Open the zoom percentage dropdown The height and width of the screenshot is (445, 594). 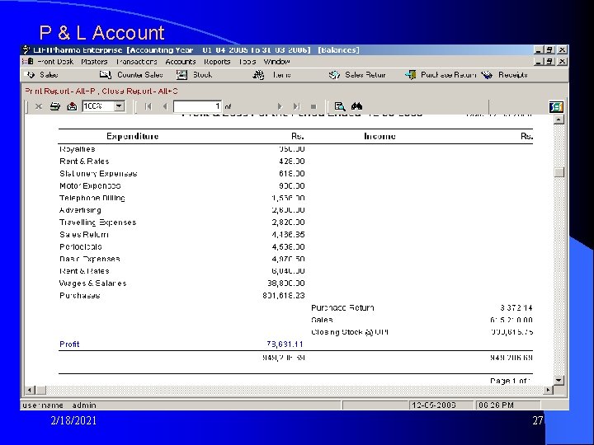tap(119, 106)
